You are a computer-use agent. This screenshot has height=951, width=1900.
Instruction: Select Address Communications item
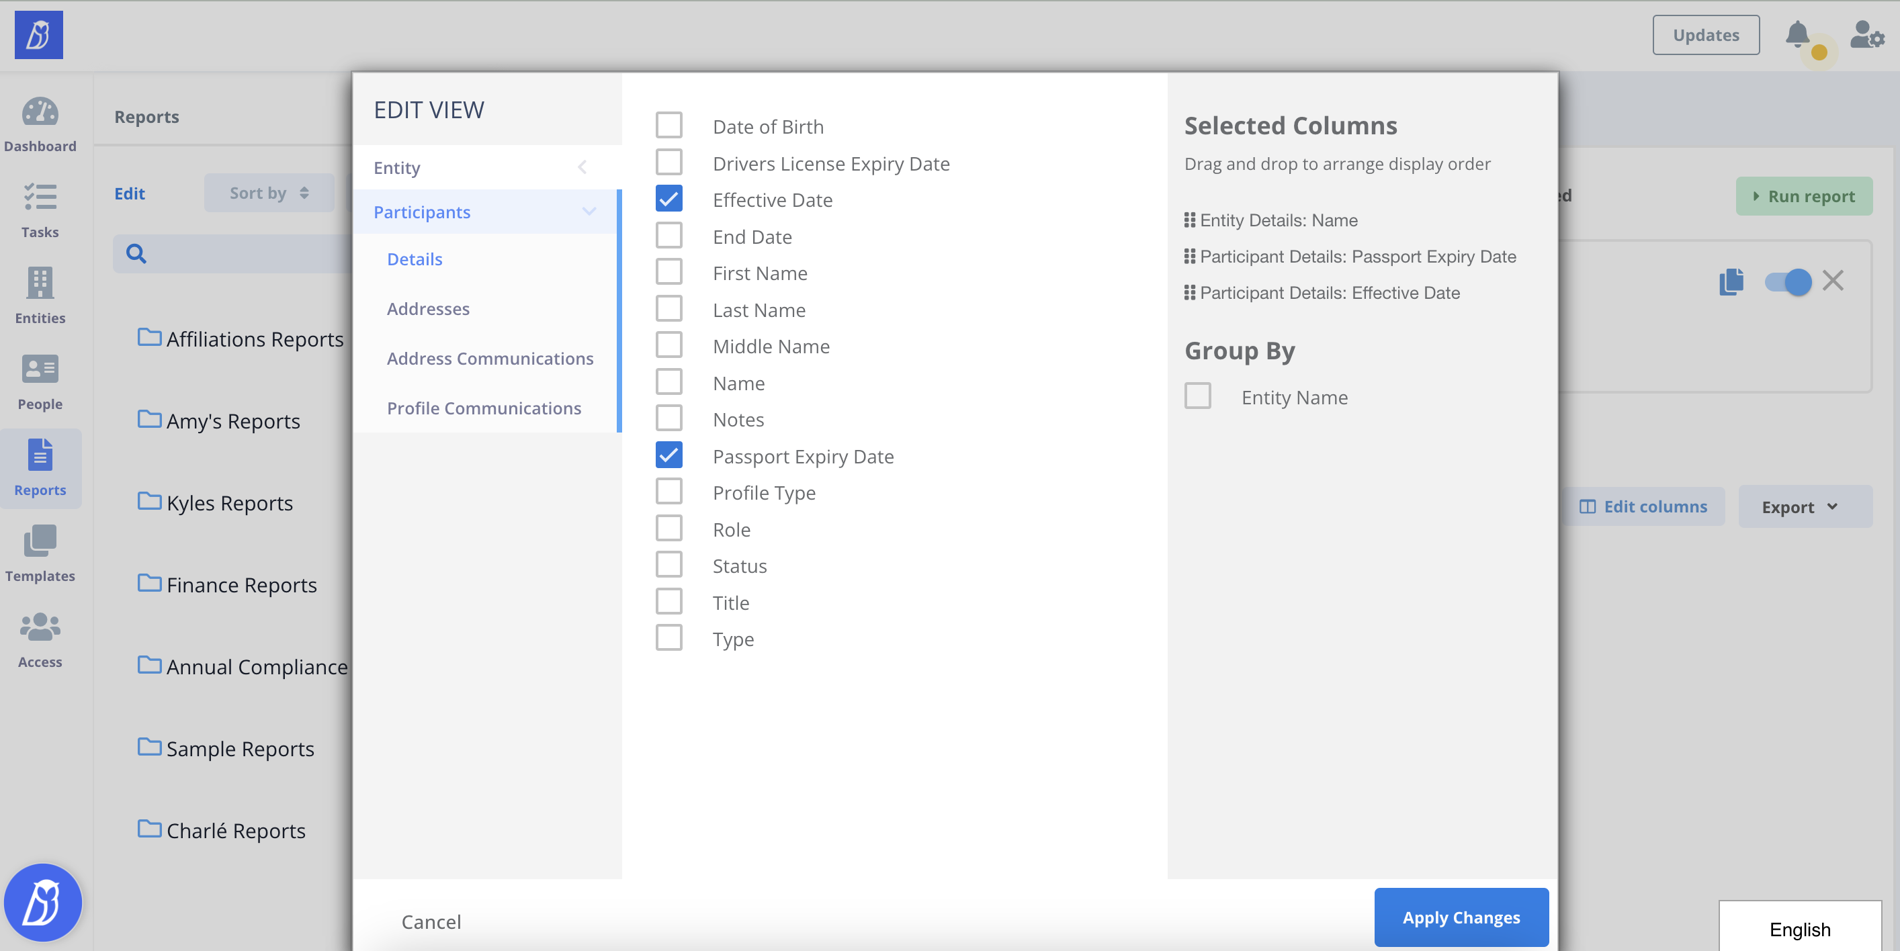(x=490, y=358)
